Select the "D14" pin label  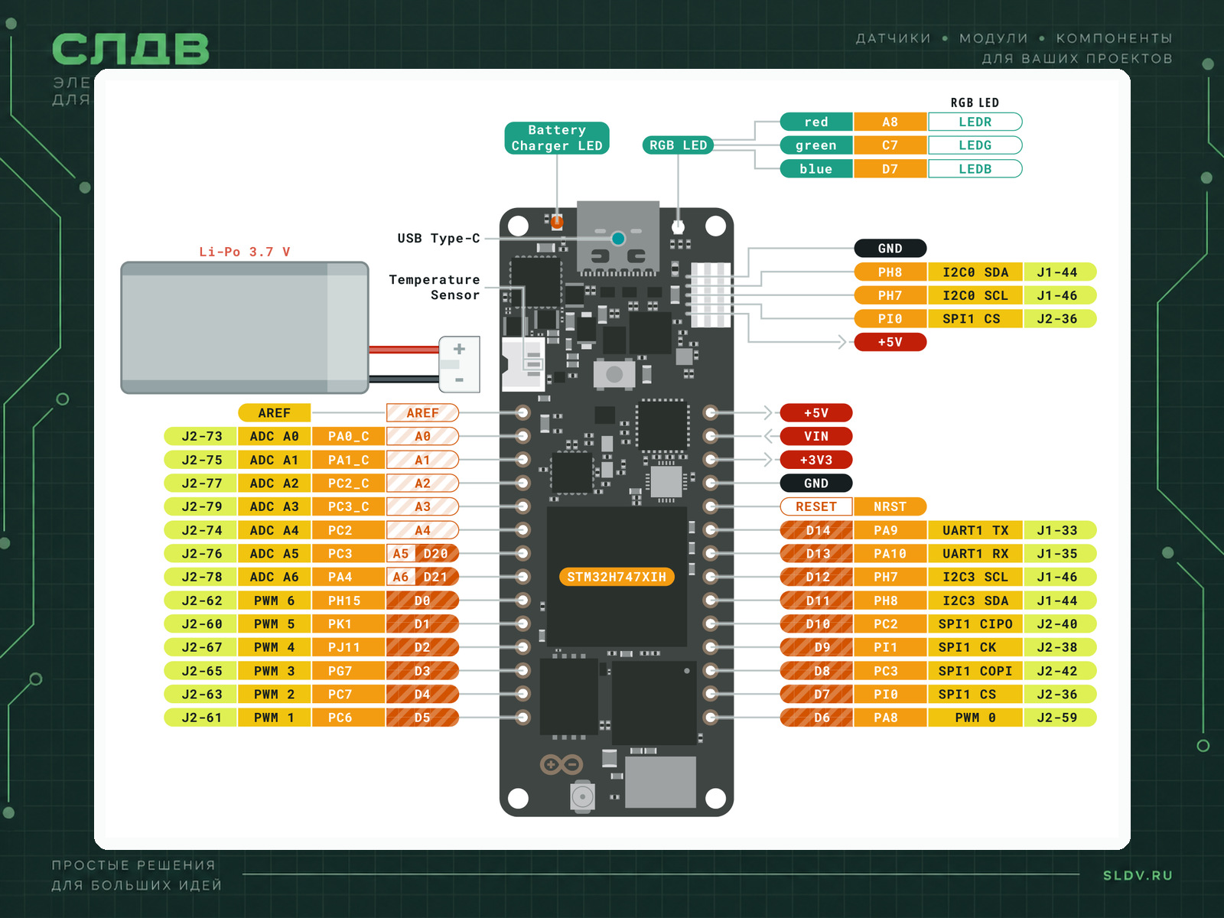(816, 530)
